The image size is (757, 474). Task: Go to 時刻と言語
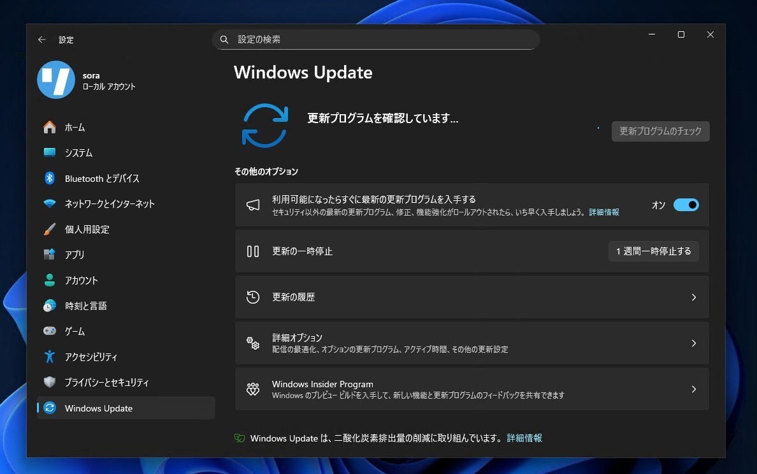pyautogui.click(x=126, y=306)
